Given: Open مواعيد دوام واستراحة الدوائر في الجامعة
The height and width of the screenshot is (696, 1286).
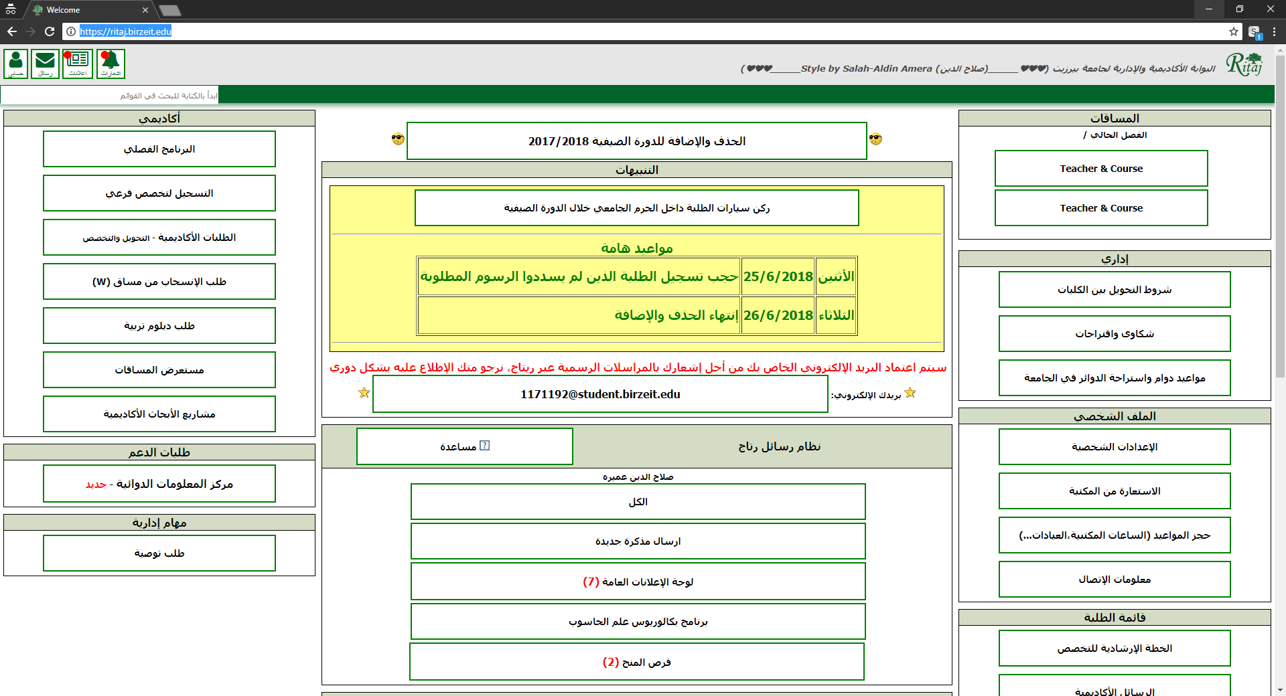Looking at the screenshot, I should 1115,378.
